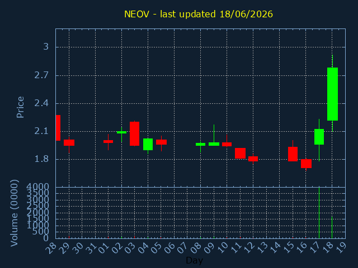Viewport: 358px width, 268px height.
Task: Click the volume tick label '0'
Action: coord(46,238)
